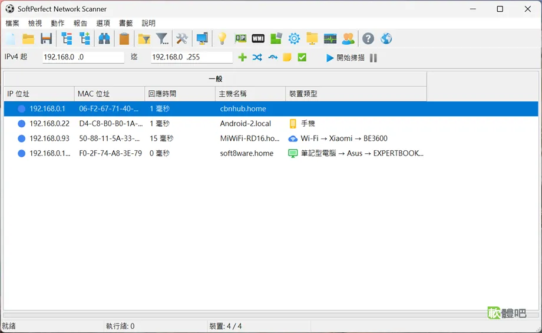
Task: Start scanning with 開始掃描 button
Action: tap(345, 58)
